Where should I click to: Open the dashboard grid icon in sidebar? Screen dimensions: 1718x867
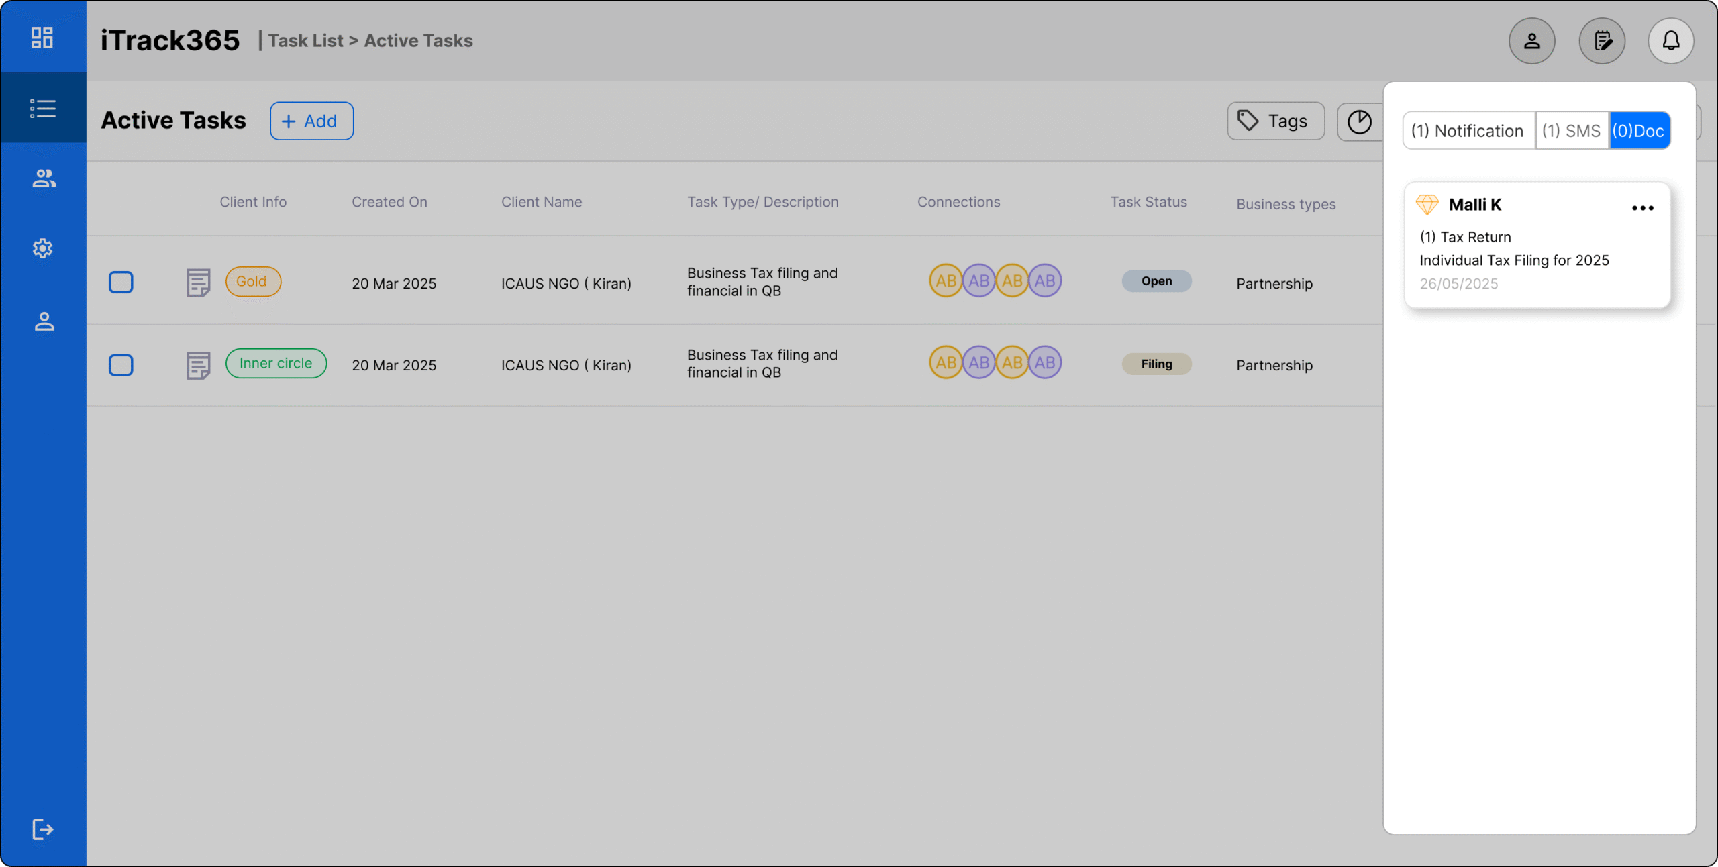point(42,38)
